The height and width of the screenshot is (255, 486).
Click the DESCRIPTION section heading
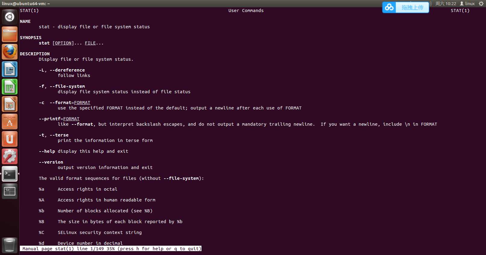[35, 54]
